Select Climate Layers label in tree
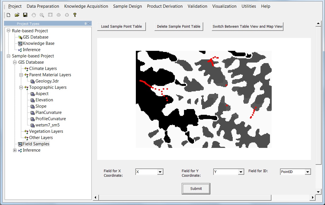 [43, 68]
